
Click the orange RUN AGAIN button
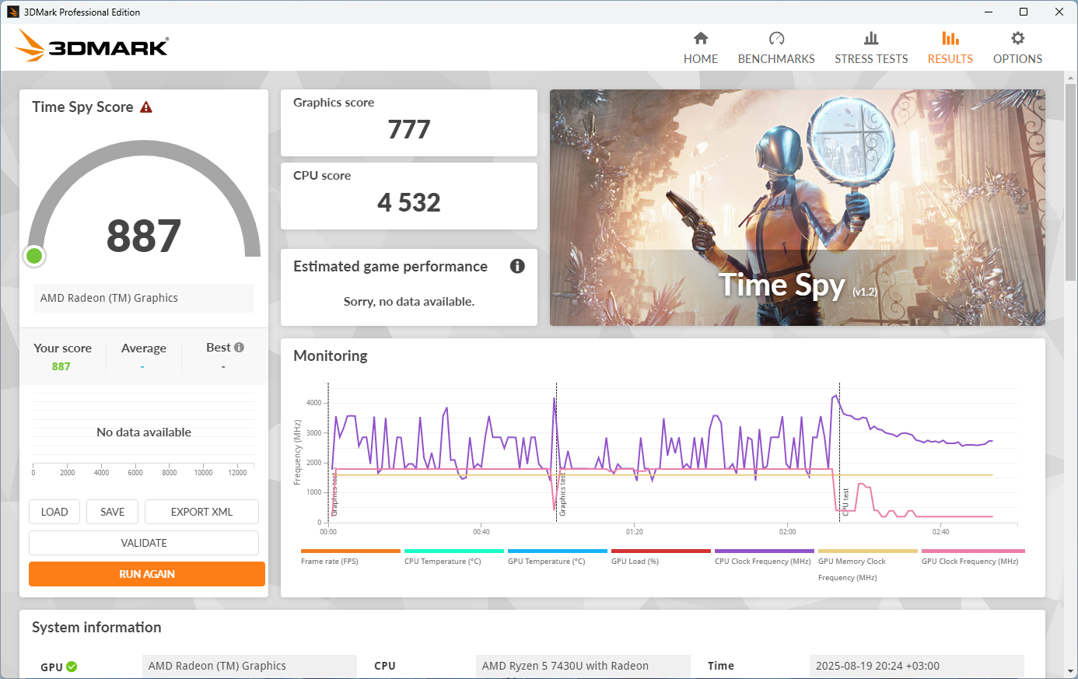(147, 574)
